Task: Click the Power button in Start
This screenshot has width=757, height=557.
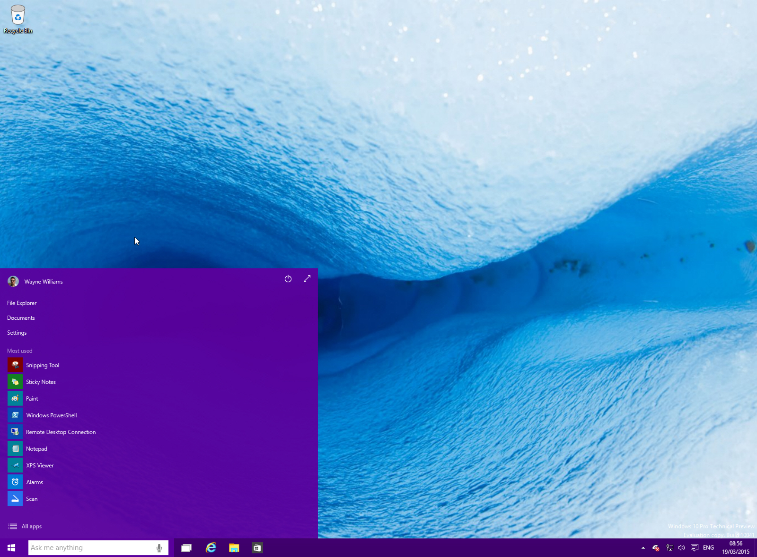Action: pyautogui.click(x=288, y=278)
